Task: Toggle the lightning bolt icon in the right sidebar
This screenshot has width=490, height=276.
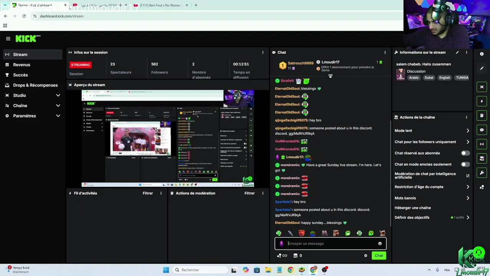Action: point(482,101)
